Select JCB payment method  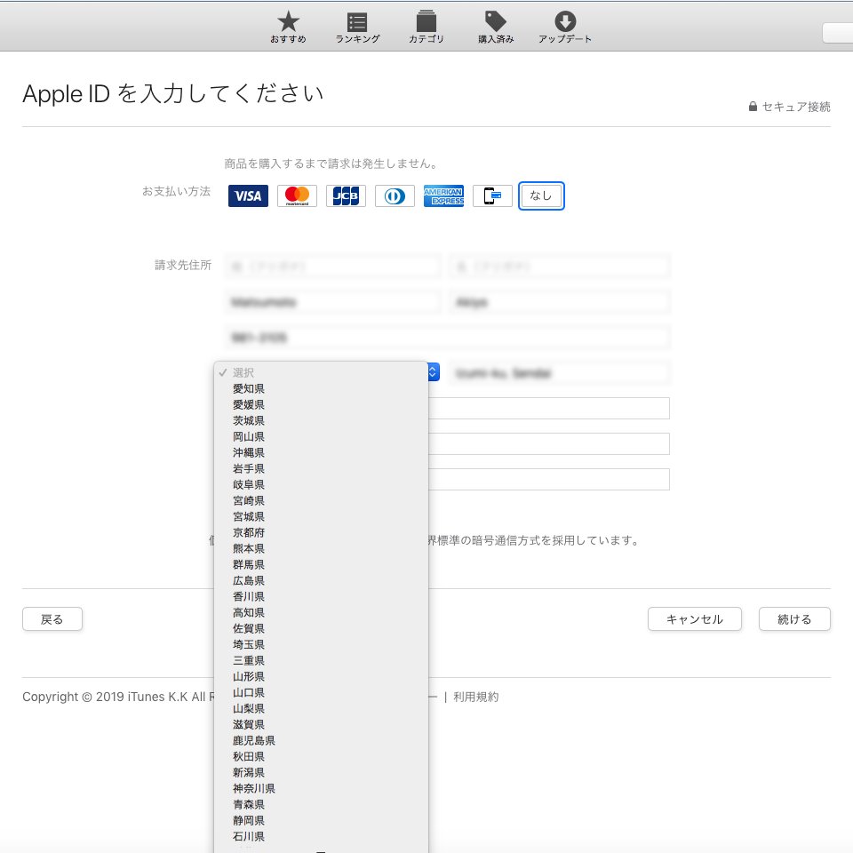[x=346, y=195]
